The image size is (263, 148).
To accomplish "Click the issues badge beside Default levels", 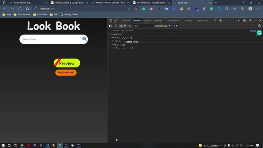I will [176, 26].
